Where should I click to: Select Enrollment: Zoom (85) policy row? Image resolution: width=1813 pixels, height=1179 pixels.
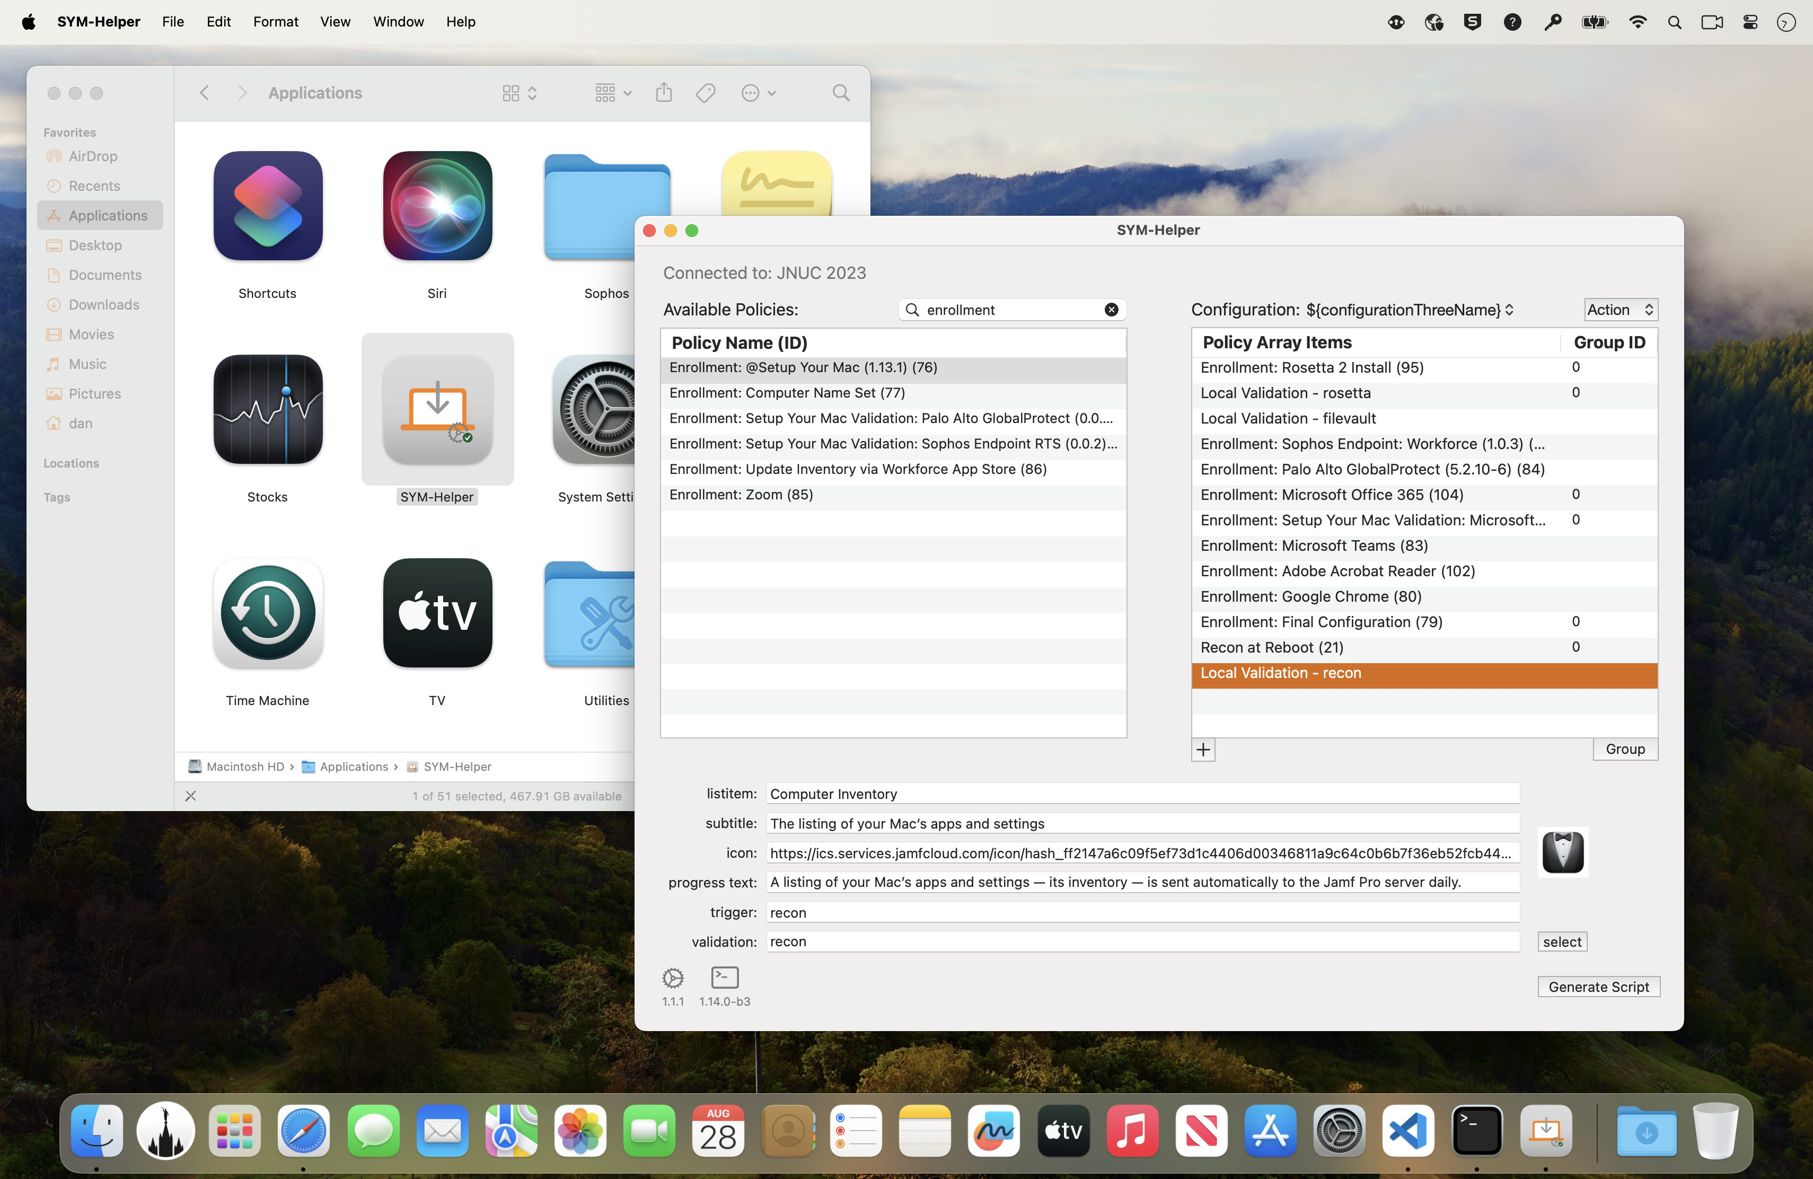click(x=741, y=495)
